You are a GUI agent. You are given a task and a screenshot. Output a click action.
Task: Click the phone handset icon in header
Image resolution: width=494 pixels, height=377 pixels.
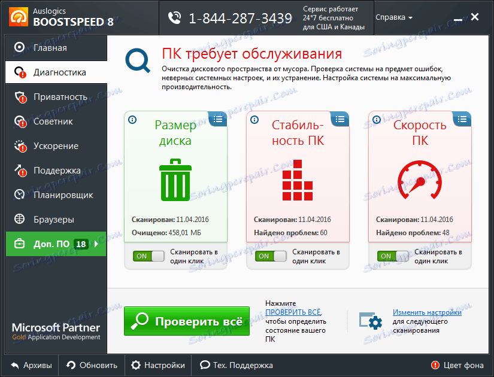(174, 18)
